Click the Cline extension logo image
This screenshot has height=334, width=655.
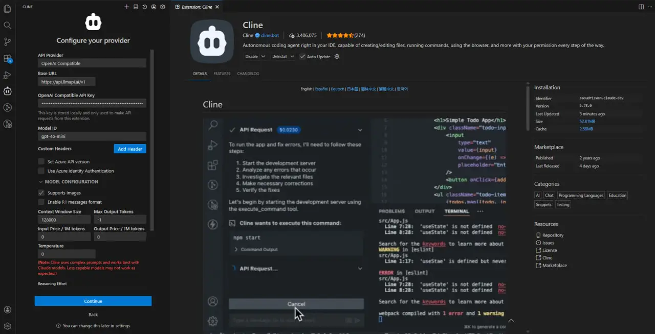212,41
